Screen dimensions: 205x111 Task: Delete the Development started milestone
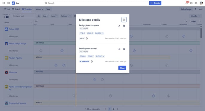124,49
